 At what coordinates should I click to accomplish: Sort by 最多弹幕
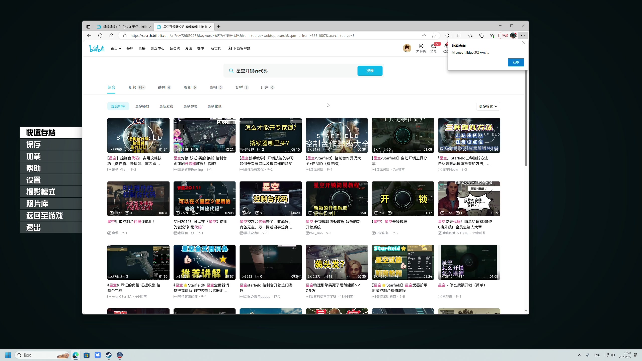tap(190, 106)
